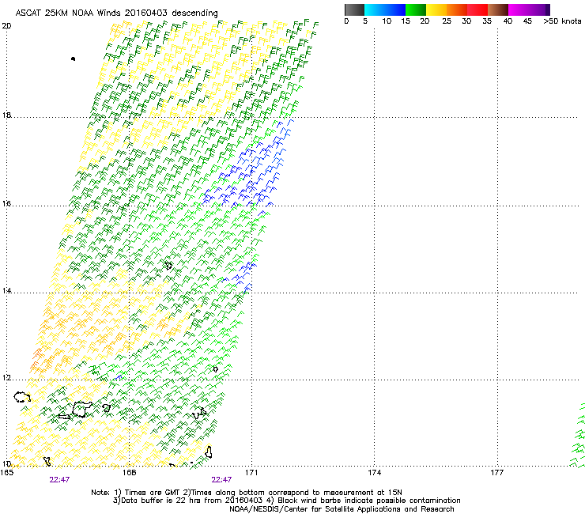Click the '5' legend scale label
The width and height of the screenshot is (585, 514).
(365, 21)
